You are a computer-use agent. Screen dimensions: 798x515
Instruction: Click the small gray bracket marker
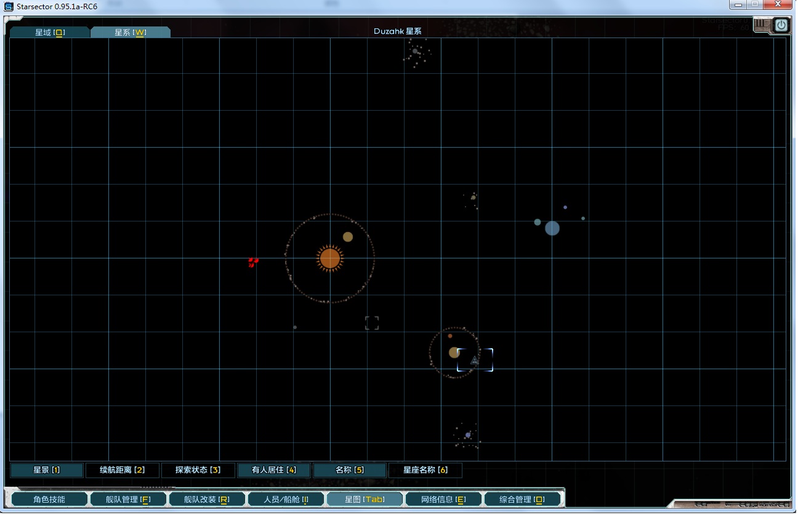[x=372, y=323]
